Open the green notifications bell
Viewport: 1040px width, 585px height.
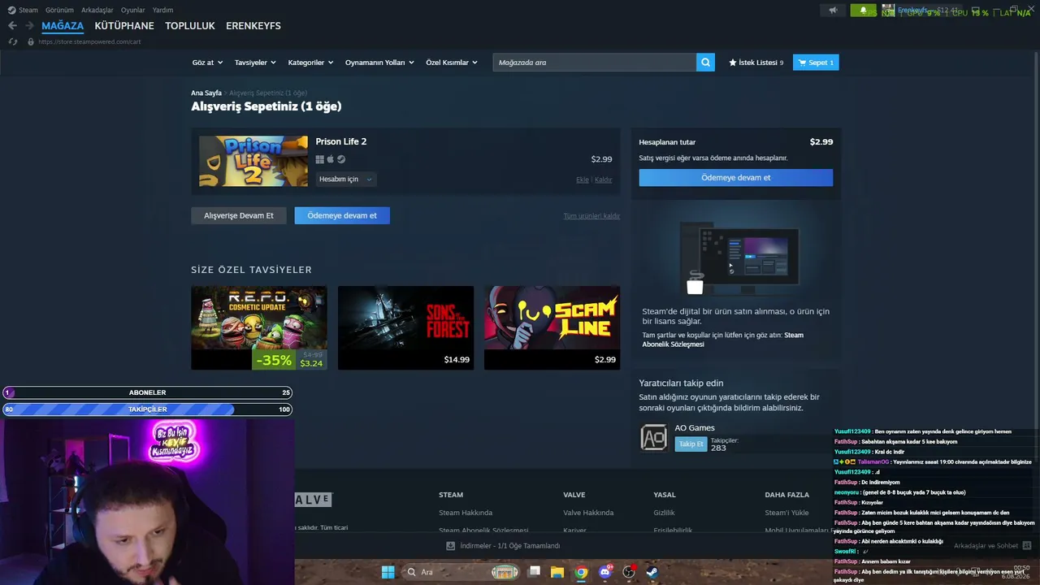[x=863, y=11]
